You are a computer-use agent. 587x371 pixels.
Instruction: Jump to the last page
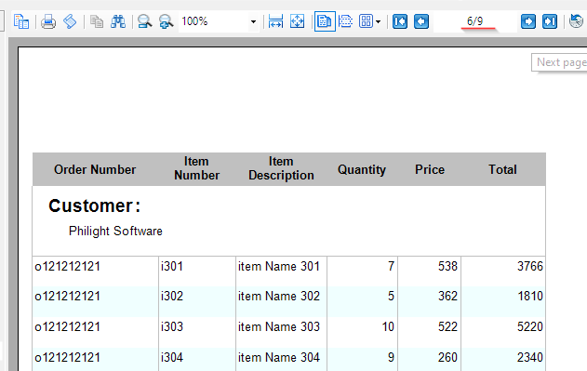pyautogui.click(x=550, y=21)
